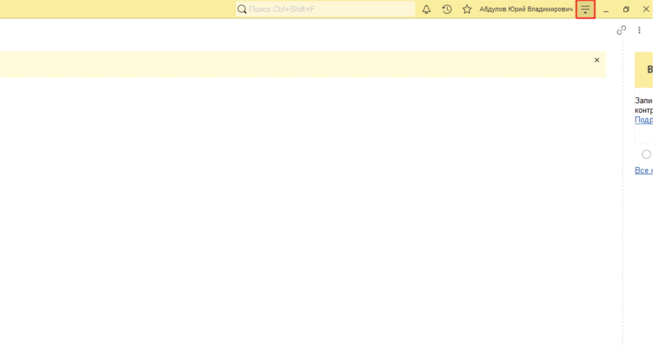Click the chain link icon
The width and height of the screenshot is (653, 348).
[621, 30]
